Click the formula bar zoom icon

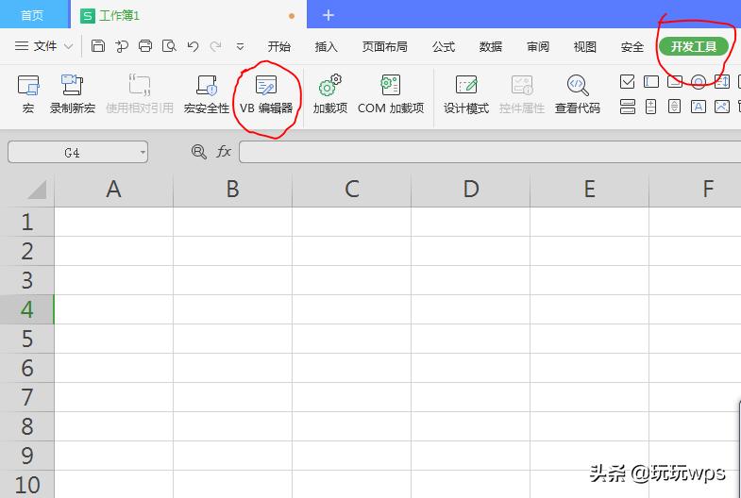coord(198,152)
